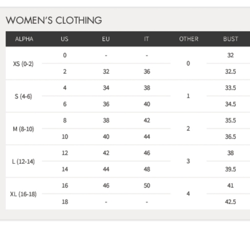Viewport: 250px width, 250px height.
Task: Select the XS (0-2) size row label
Action: 23,63
